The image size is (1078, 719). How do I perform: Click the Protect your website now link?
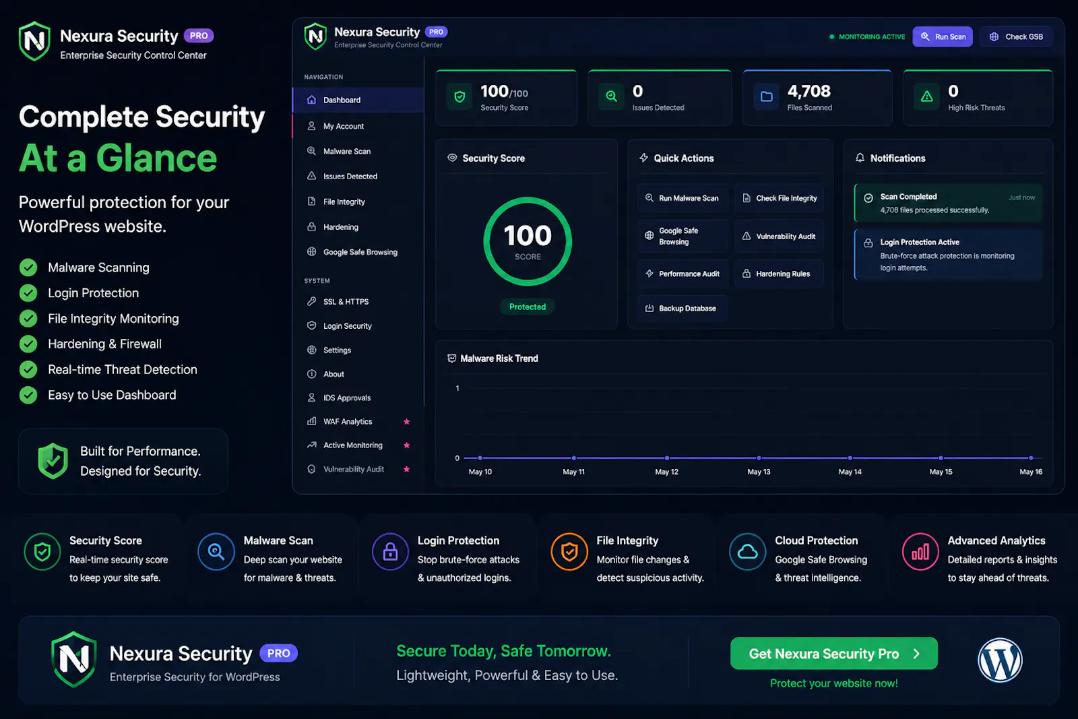click(833, 683)
